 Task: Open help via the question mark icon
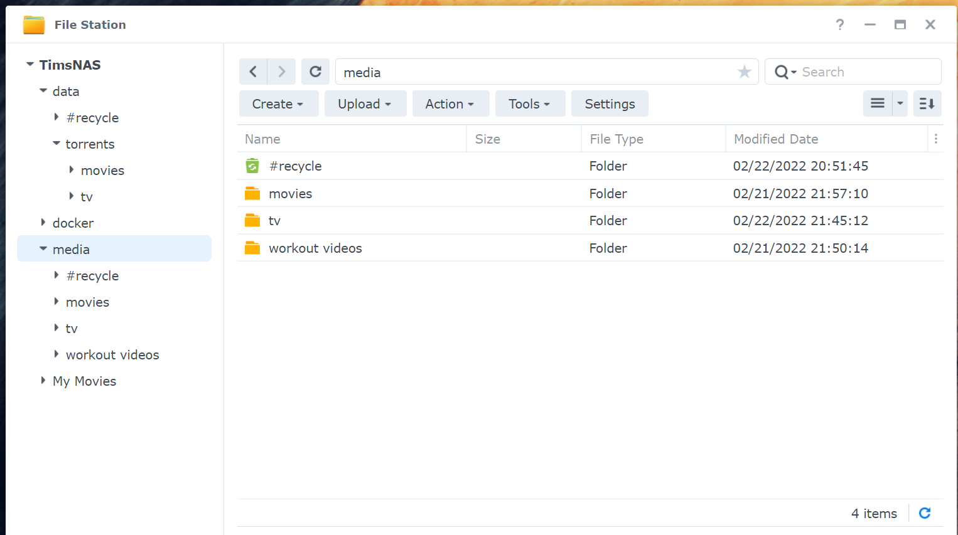pyautogui.click(x=839, y=24)
